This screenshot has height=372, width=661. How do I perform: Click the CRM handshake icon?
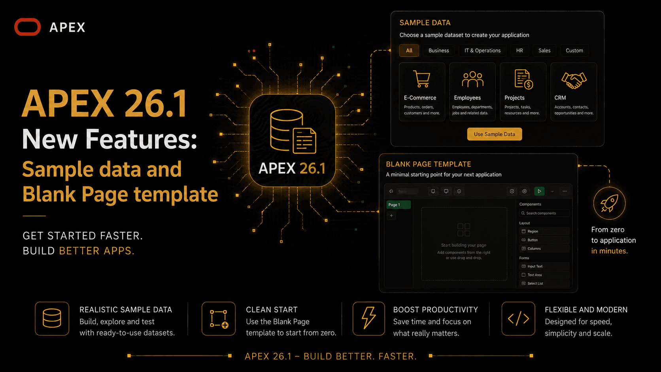(x=574, y=80)
